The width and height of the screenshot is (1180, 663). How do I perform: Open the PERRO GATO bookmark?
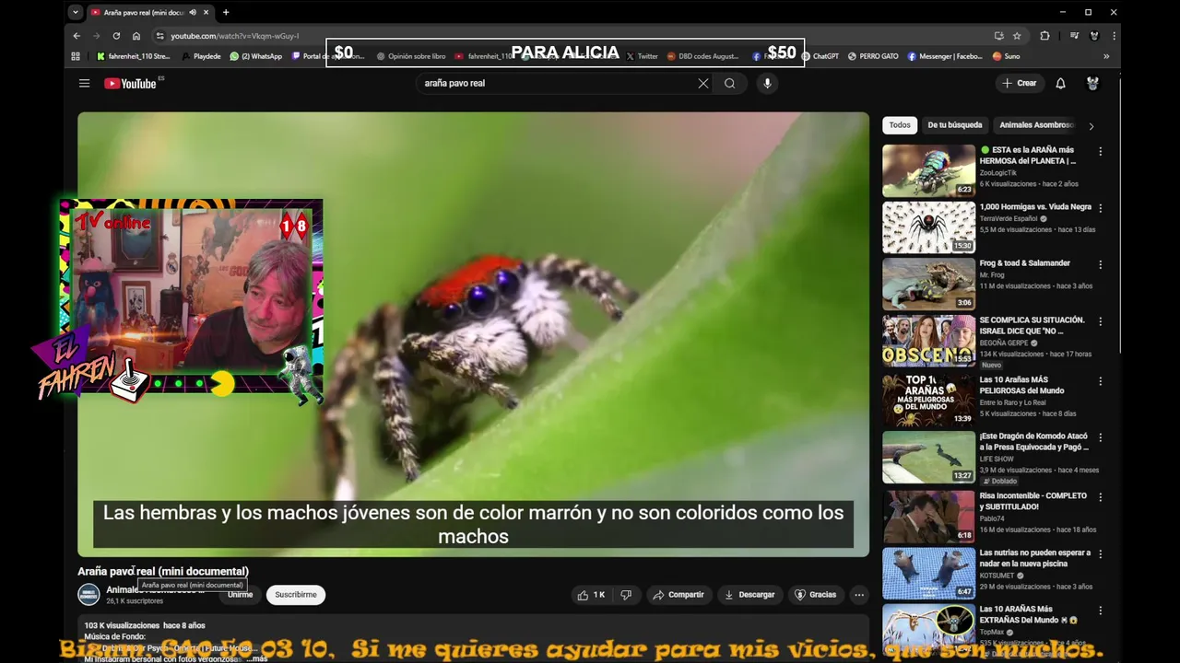(x=873, y=56)
